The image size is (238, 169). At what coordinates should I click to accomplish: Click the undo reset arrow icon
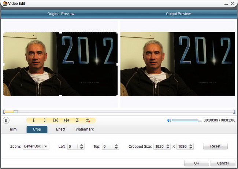88,120
